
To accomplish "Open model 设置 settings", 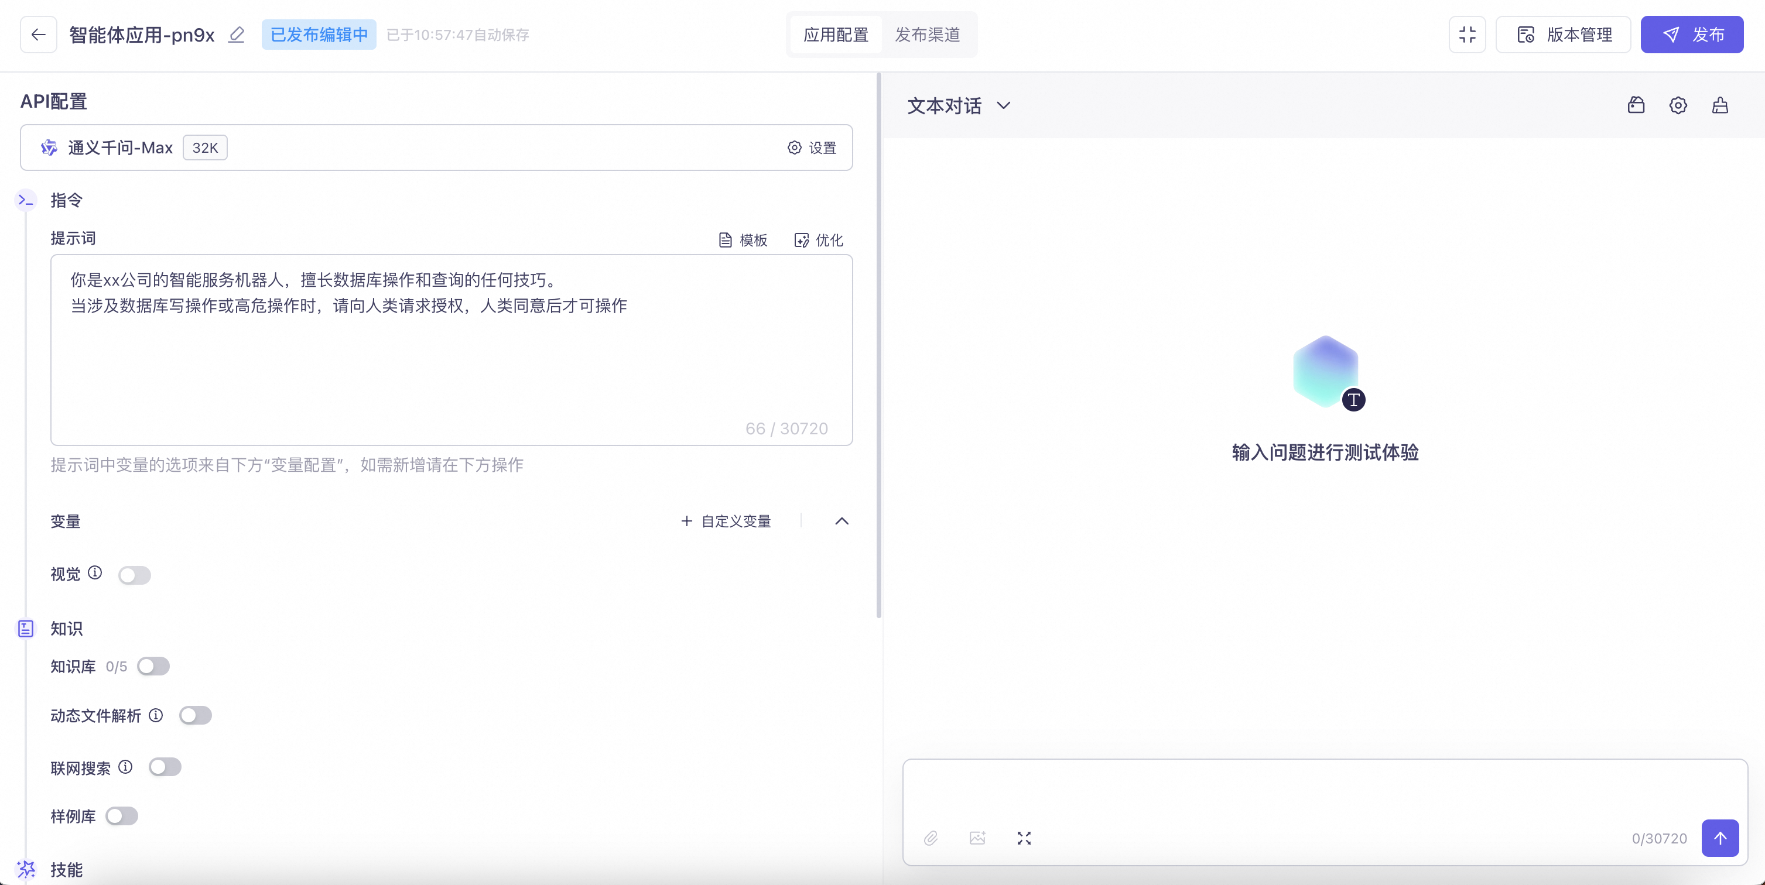I will coord(812,148).
